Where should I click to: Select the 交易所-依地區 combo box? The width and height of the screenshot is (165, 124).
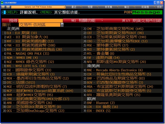[x=40, y=25]
